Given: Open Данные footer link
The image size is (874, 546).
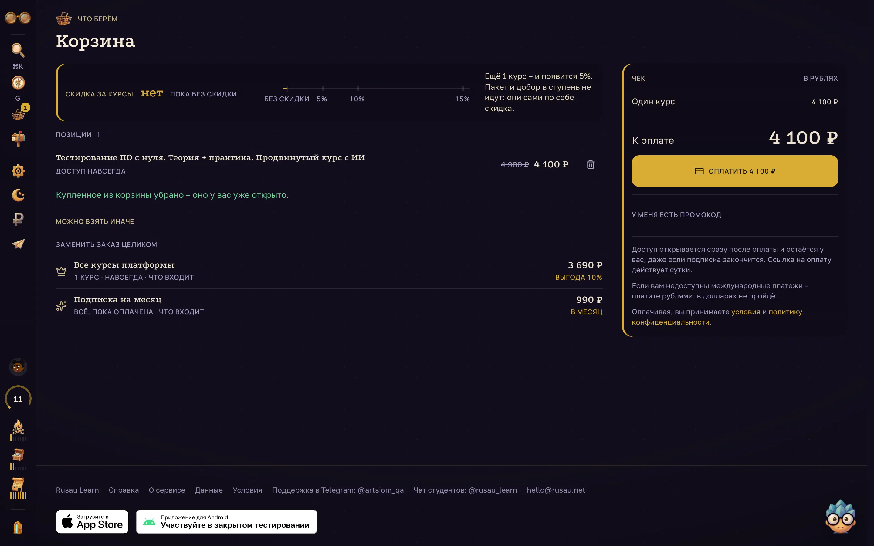Looking at the screenshot, I should (209, 490).
